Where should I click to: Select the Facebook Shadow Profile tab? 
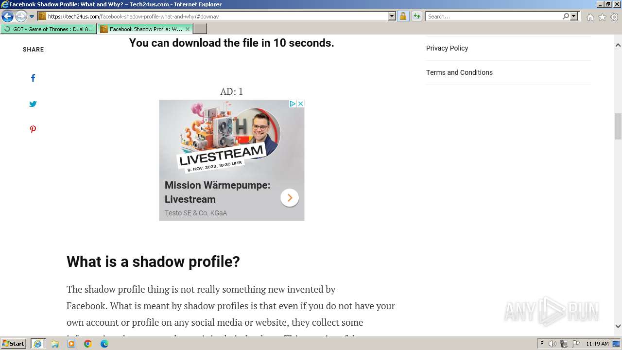point(141,29)
